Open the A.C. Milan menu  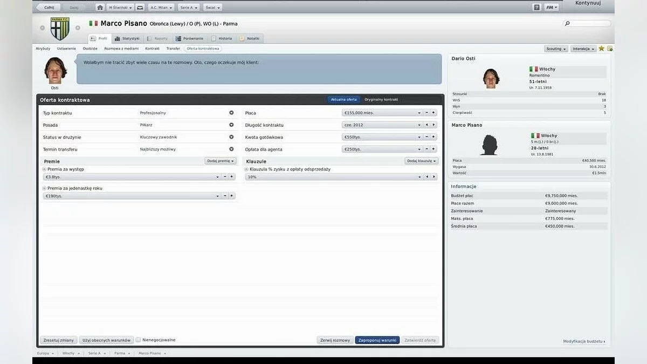coord(161,8)
